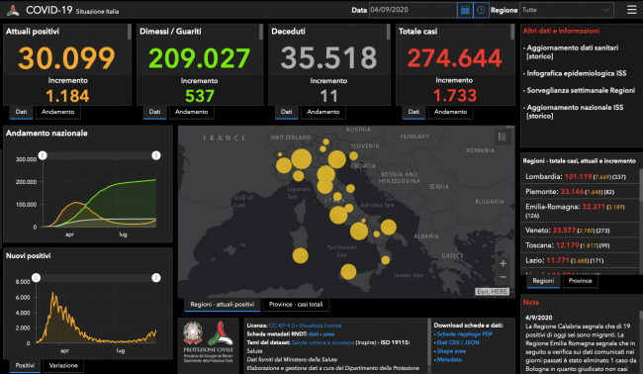Select Dati tab under Deceduti

click(x=286, y=112)
